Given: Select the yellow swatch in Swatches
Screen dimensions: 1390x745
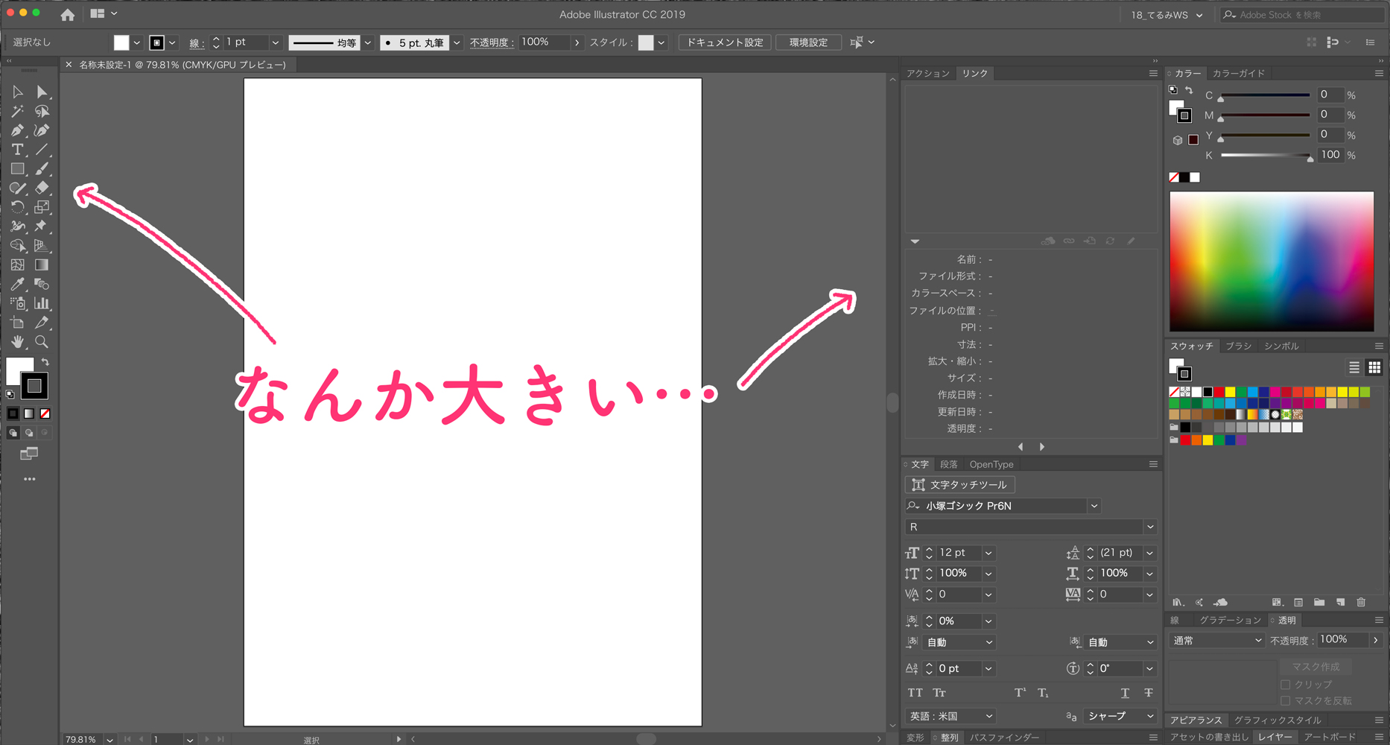Looking at the screenshot, I should coord(1230,392).
